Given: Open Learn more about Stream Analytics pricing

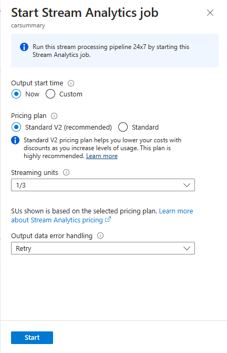Looking at the screenshot, I should pos(102,215).
